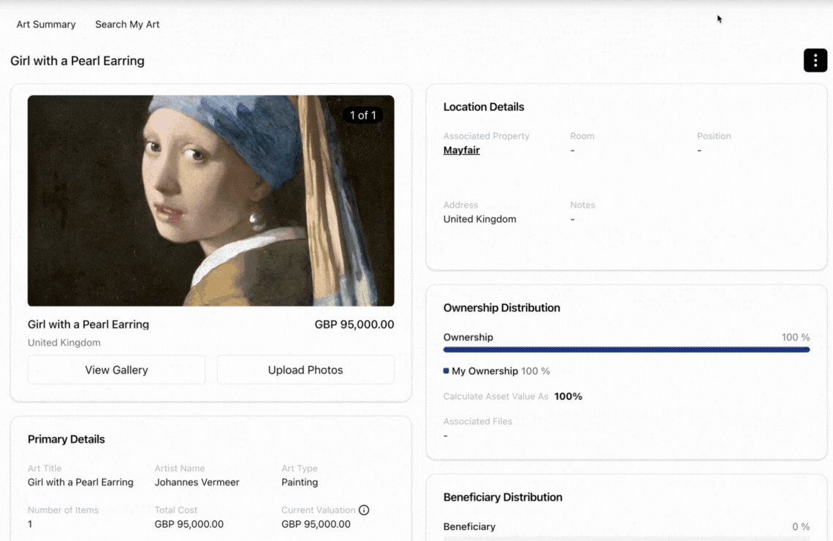The image size is (833, 541).
Task: Click the Primary Details section heading
Action: tap(66, 439)
